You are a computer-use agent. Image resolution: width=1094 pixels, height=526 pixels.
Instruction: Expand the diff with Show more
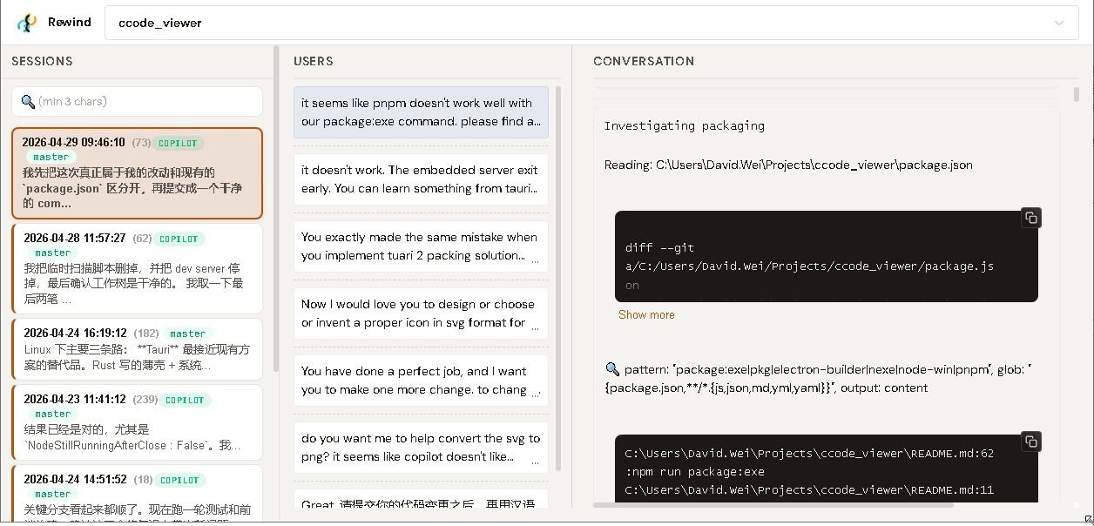point(646,314)
